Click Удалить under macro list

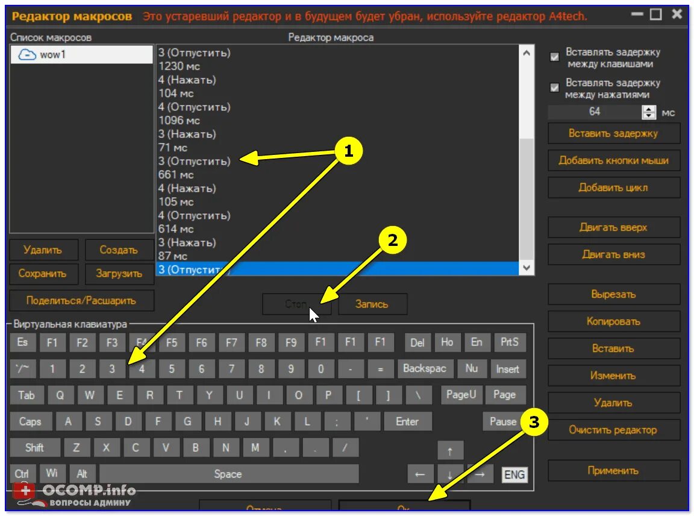tap(43, 250)
